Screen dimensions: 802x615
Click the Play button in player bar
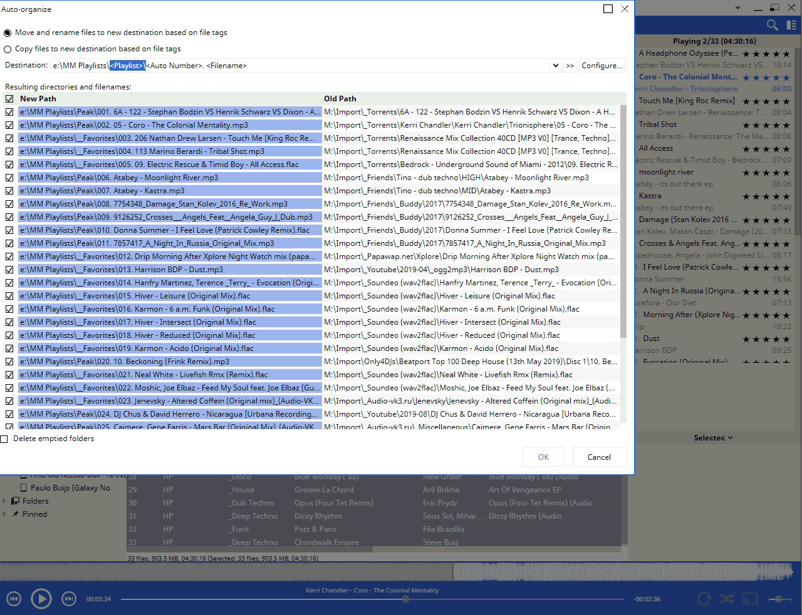click(41, 599)
